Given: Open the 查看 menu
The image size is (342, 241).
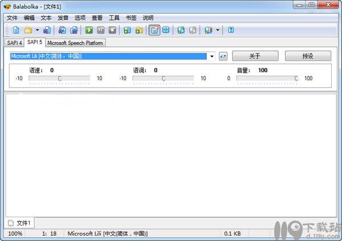Looking at the screenshot, I should pyautogui.click(x=97, y=18).
